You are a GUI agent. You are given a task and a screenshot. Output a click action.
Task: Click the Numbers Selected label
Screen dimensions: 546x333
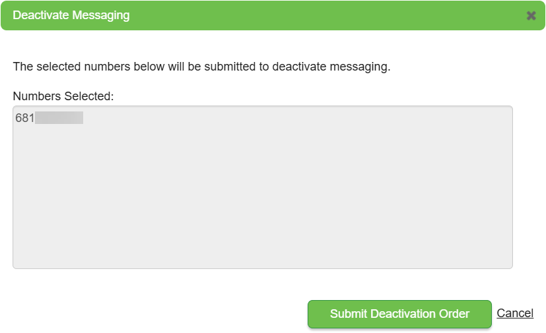point(63,96)
